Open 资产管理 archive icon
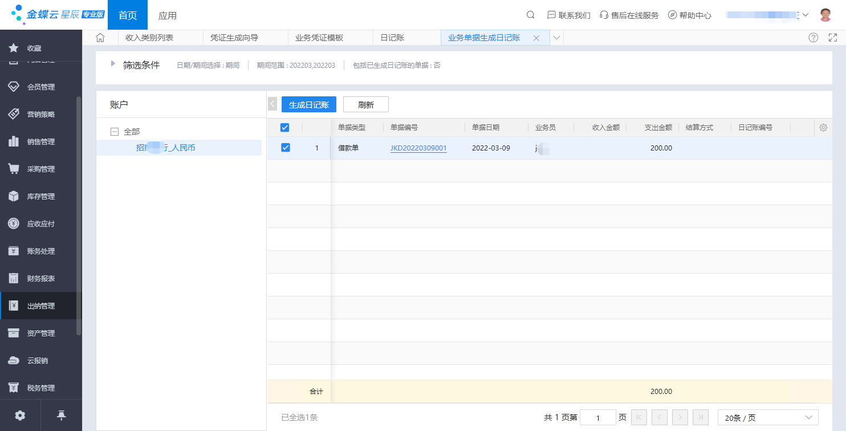This screenshot has height=431, width=846. (x=14, y=333)
